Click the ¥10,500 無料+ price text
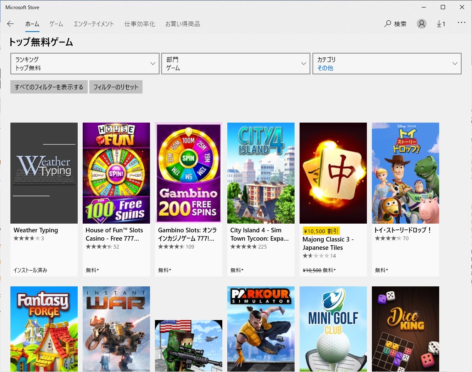This screenshot has height=372, width=472. pos(319,270)
